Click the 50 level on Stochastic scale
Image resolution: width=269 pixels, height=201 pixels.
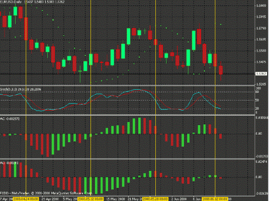click(x=257, y=100)
